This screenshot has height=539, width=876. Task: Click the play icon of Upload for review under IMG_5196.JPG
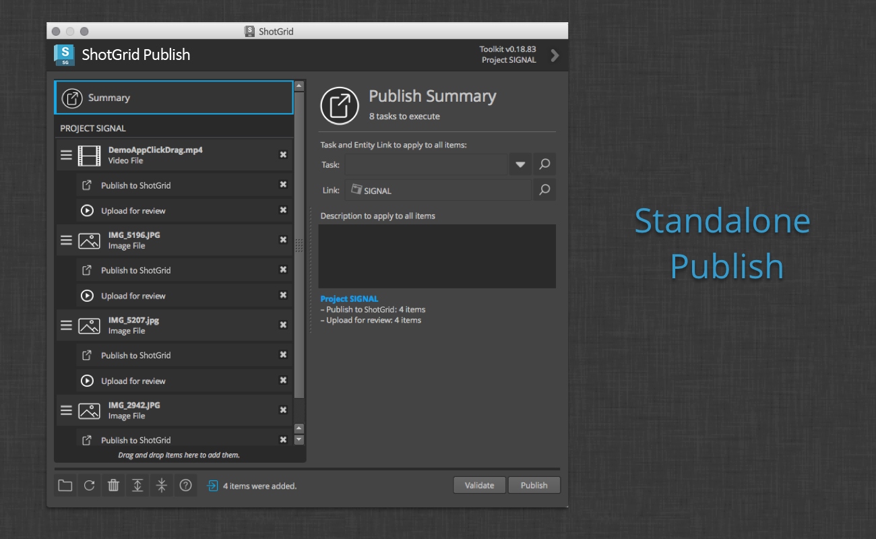[x=87, y=296]
